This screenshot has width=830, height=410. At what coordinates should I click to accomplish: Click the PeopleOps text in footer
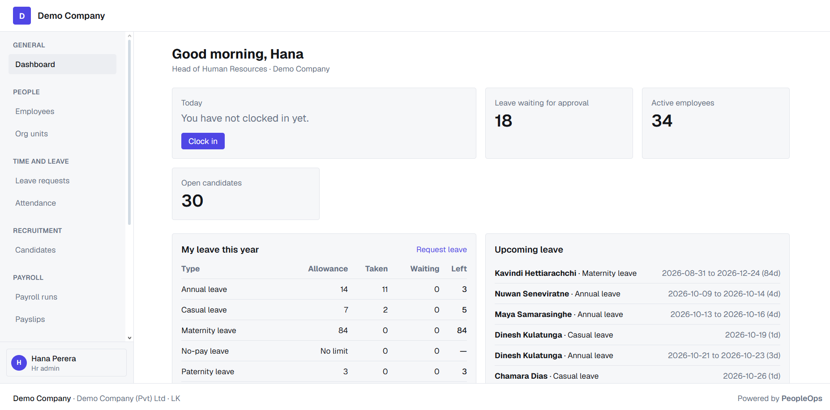[x=802, y=398]
